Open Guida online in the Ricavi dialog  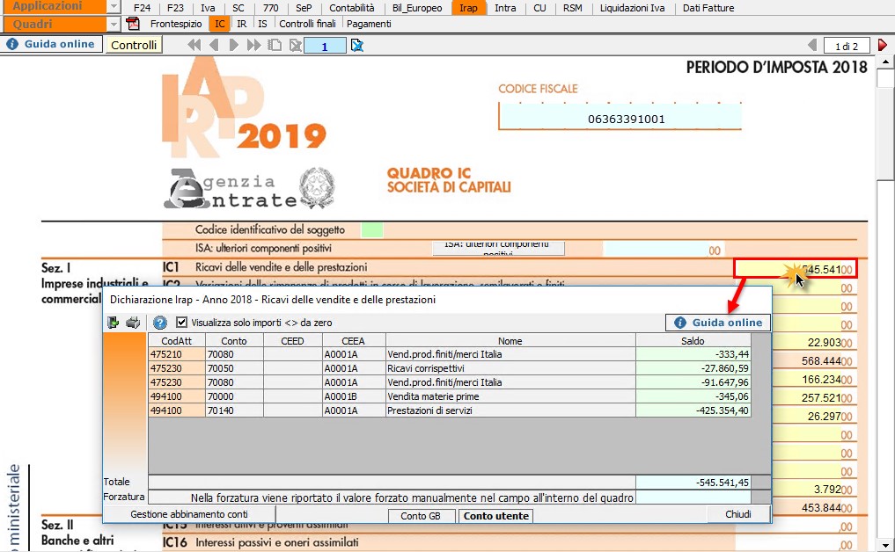click(718, 323)
